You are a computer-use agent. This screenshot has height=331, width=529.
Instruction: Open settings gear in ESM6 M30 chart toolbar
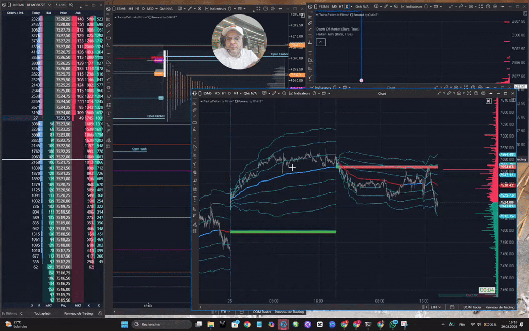[273, 8]
